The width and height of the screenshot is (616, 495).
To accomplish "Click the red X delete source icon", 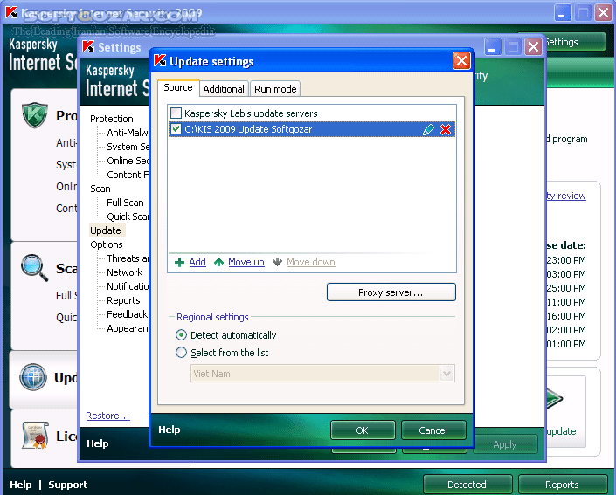I will coord(446,130).
